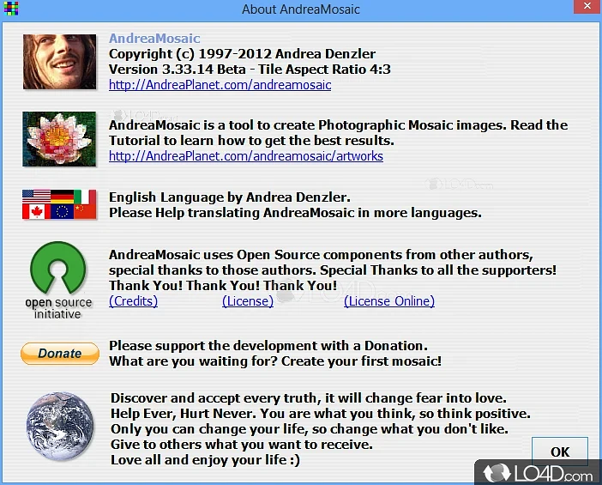Click 'Give to others what you want to receive.'
The height and width of the screenshot is (485, 602).
pyautogui.click(x=242, y=445)
